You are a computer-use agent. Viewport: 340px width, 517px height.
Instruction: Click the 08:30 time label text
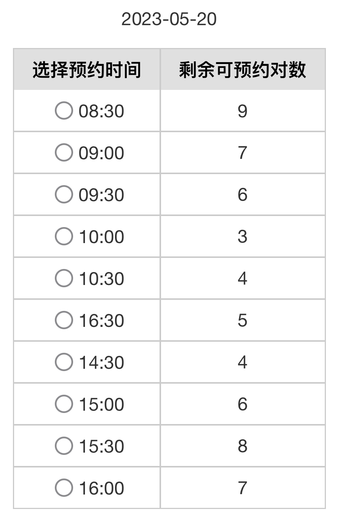(x=101, y=112)
